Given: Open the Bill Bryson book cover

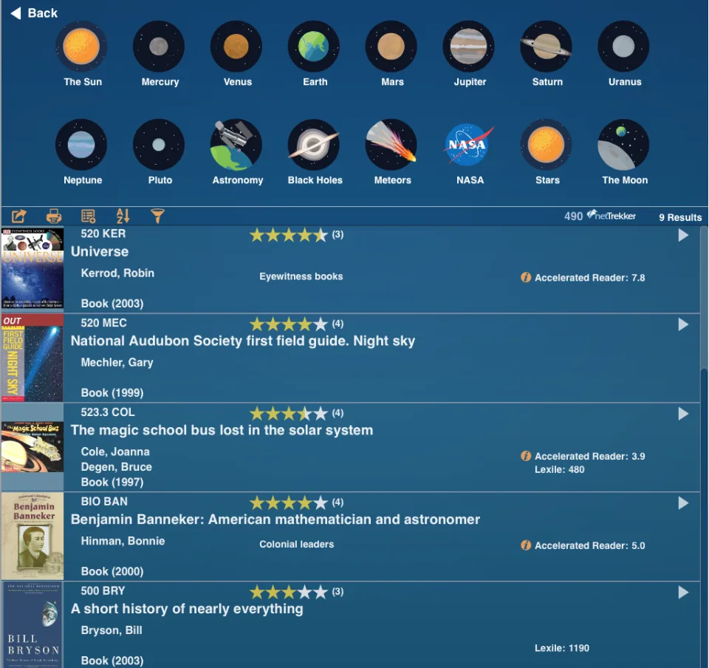Looking at the screenshot, I should (32, 625).
